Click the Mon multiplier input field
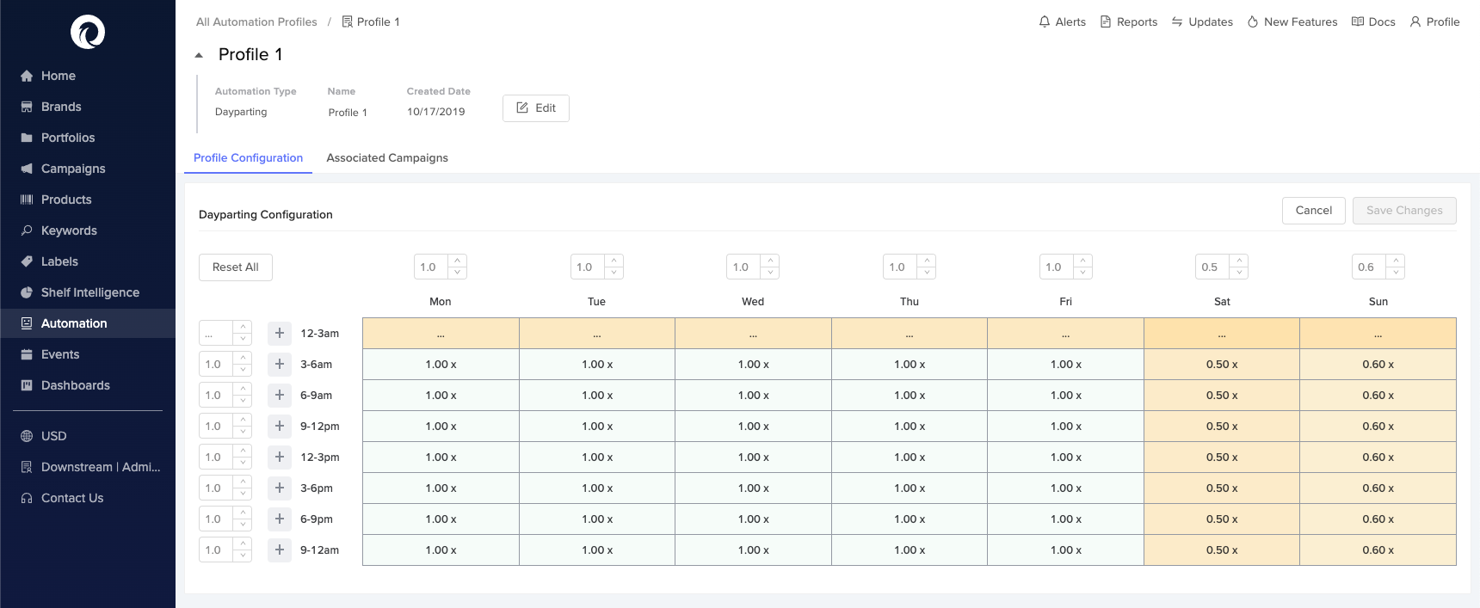 coord(432,267)
